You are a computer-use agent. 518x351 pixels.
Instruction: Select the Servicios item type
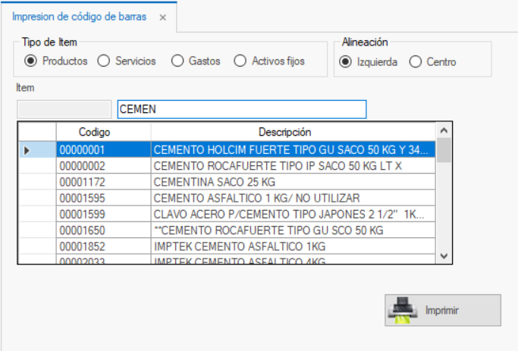[x=104, y=61]
